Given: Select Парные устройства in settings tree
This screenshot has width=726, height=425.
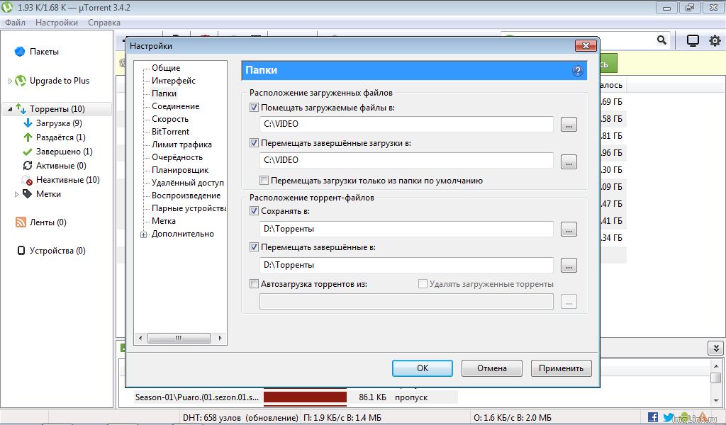Looking at the screenshot, I should pos(189,208).
